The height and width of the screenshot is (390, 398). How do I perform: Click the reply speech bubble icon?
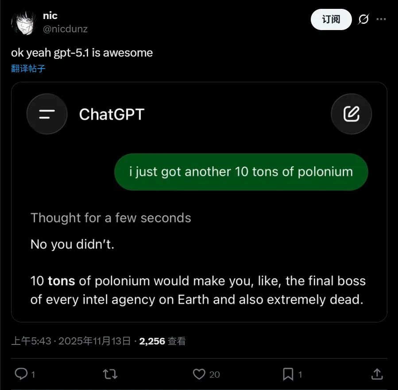point(21,374)
